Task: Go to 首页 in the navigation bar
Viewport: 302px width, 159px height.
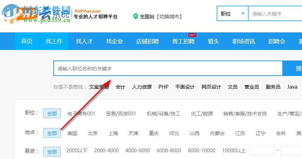Action: click(27, 41)
